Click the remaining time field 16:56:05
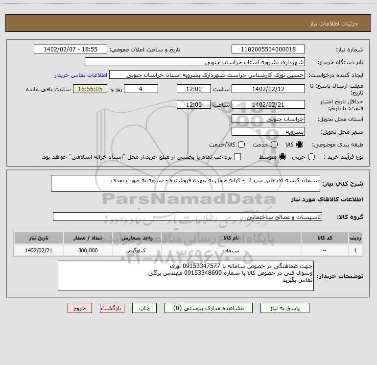The height and width of the screenshot is (365, 377). click(90, 89)
